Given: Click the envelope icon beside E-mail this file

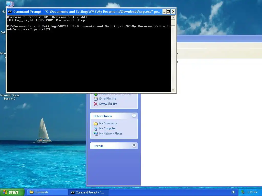Looking at the screenshot, I should 96,99.
